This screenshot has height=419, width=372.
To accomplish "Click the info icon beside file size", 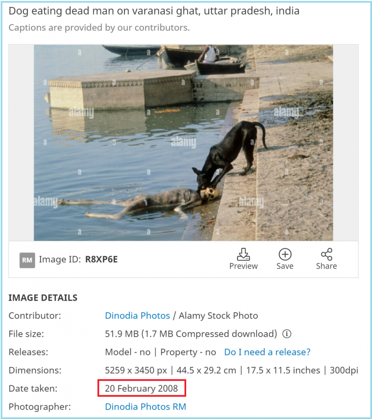I will coord(287,334).
